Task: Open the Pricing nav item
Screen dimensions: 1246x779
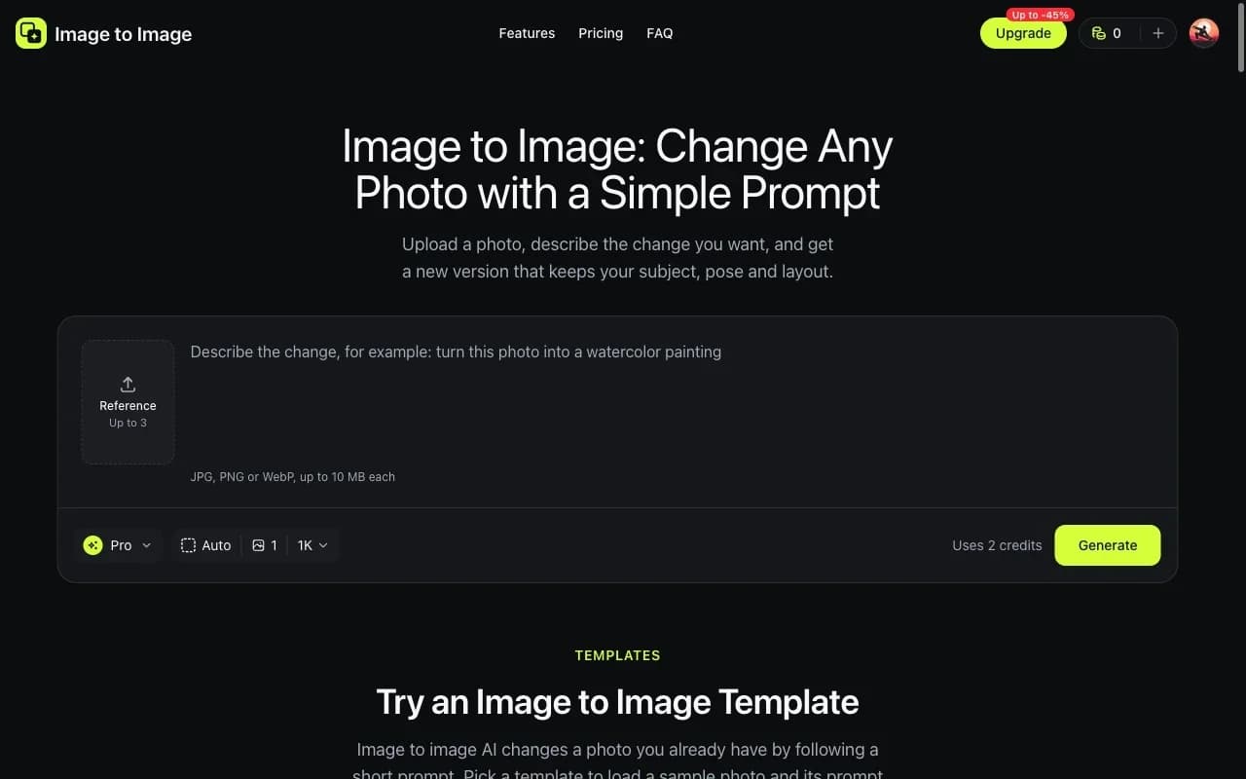Action: [x=601, y=33]
